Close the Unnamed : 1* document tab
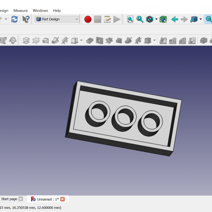 (x=63, y=199)
